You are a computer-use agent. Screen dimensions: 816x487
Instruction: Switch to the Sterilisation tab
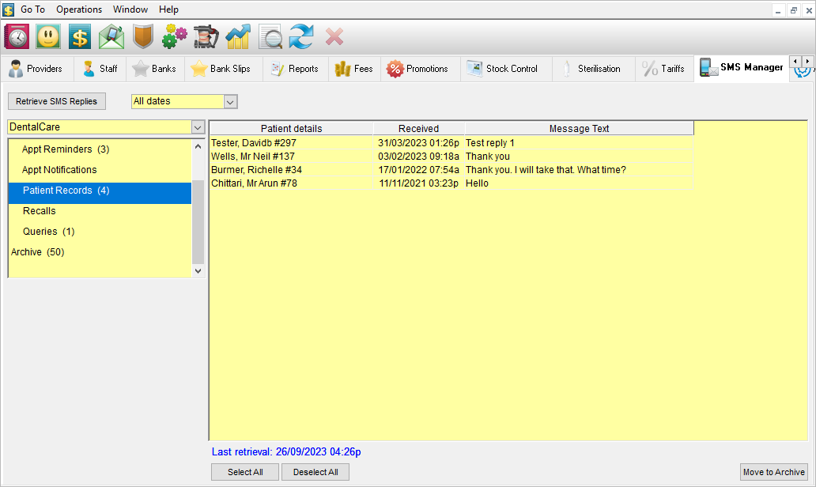tap(593, 69)
